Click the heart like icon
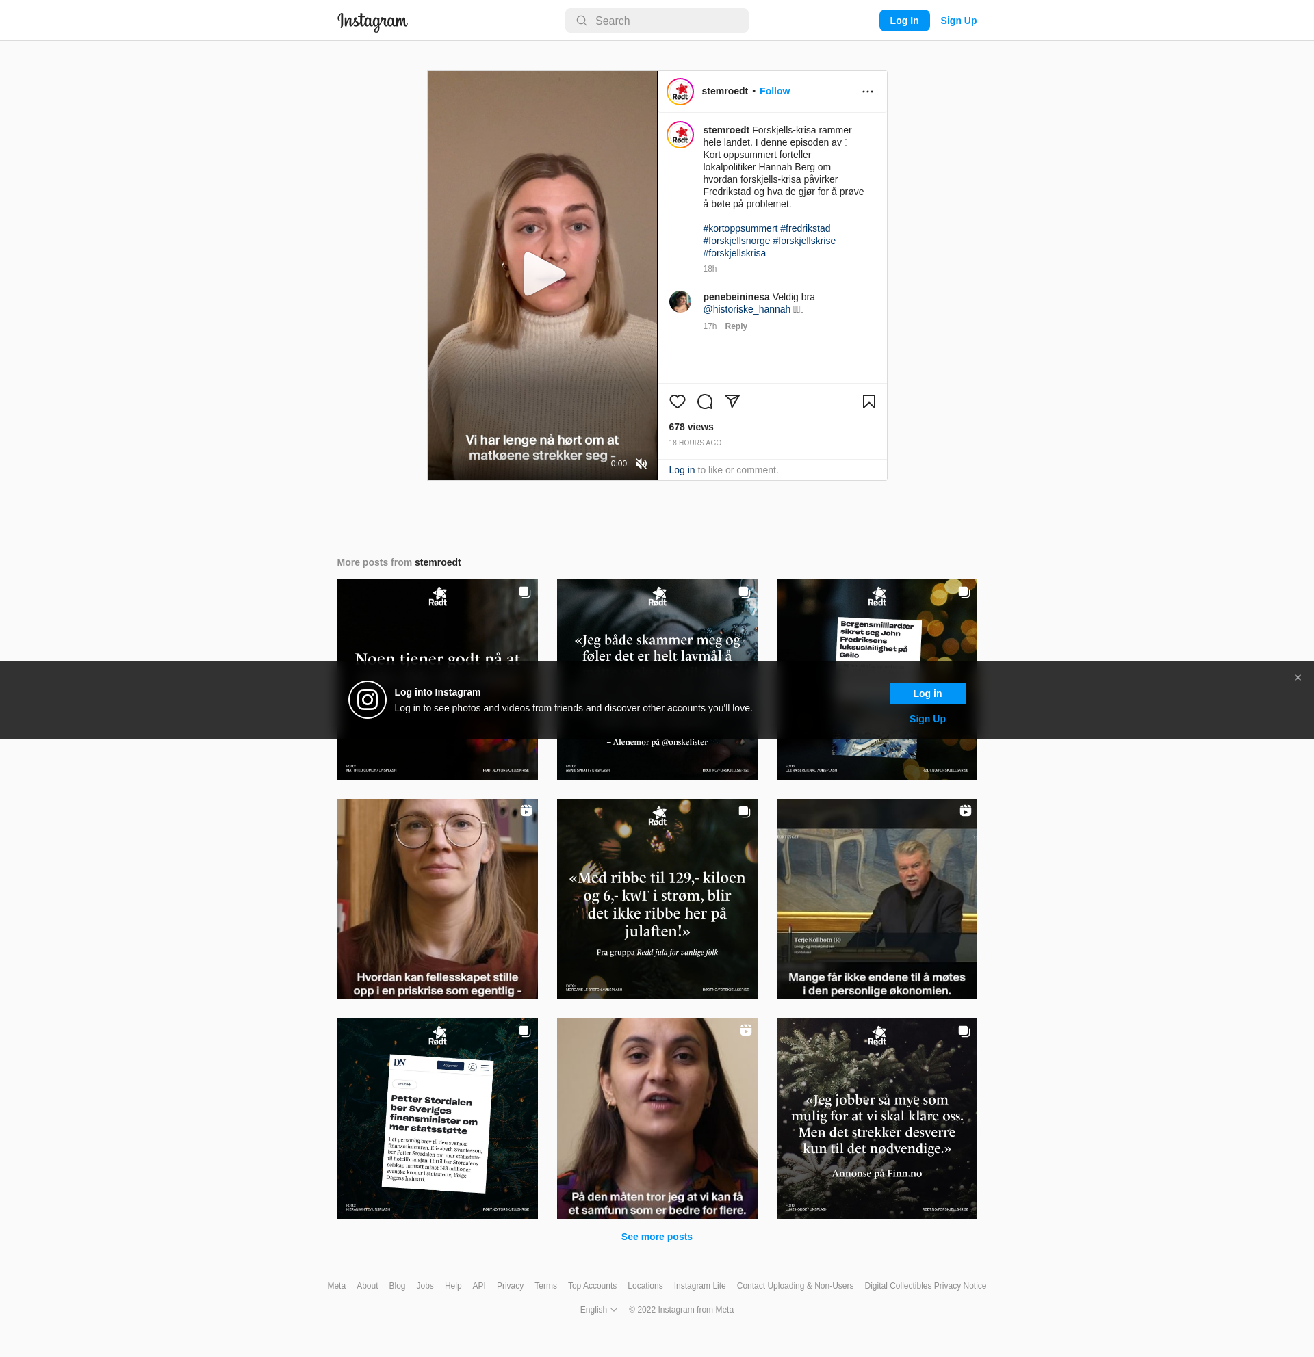Screen dimensions: 1314x1357 677,401
